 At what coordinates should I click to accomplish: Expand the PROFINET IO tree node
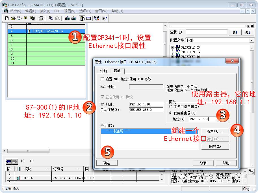172,57
